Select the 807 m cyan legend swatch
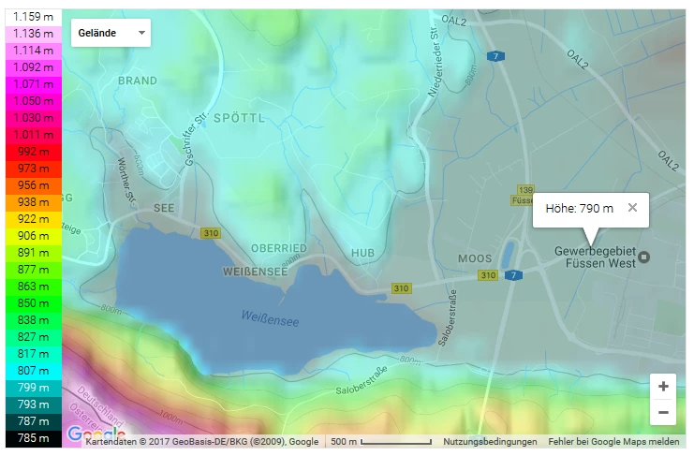 click(x=33, y=371)
